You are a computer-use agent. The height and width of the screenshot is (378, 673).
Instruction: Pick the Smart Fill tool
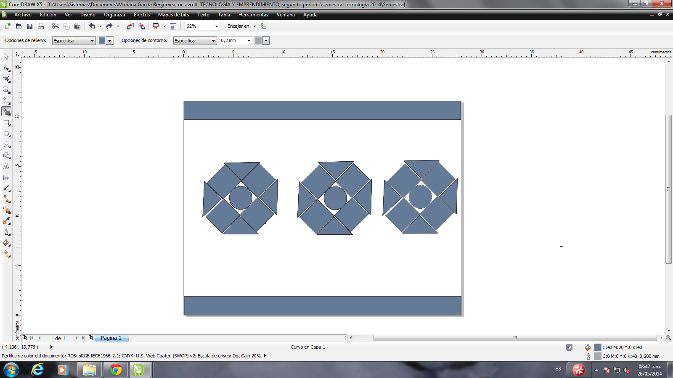tap(6, 111)
